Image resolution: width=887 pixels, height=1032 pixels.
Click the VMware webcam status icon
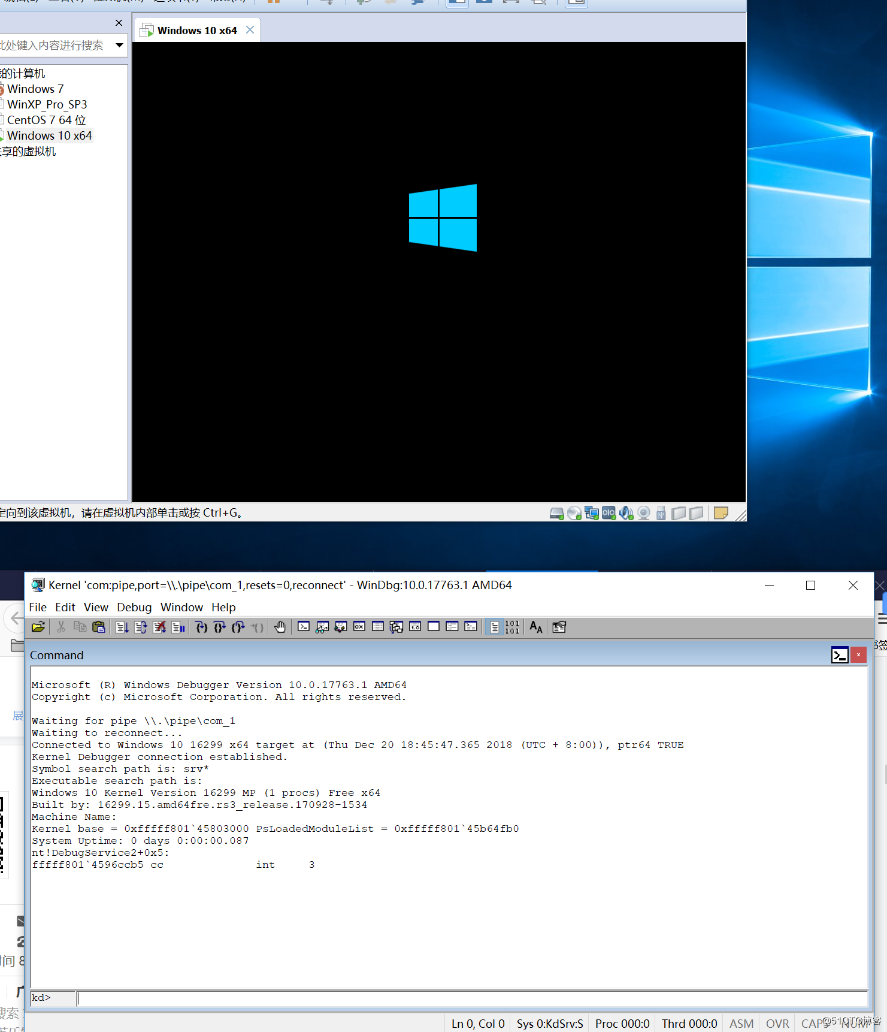point(644,513)
